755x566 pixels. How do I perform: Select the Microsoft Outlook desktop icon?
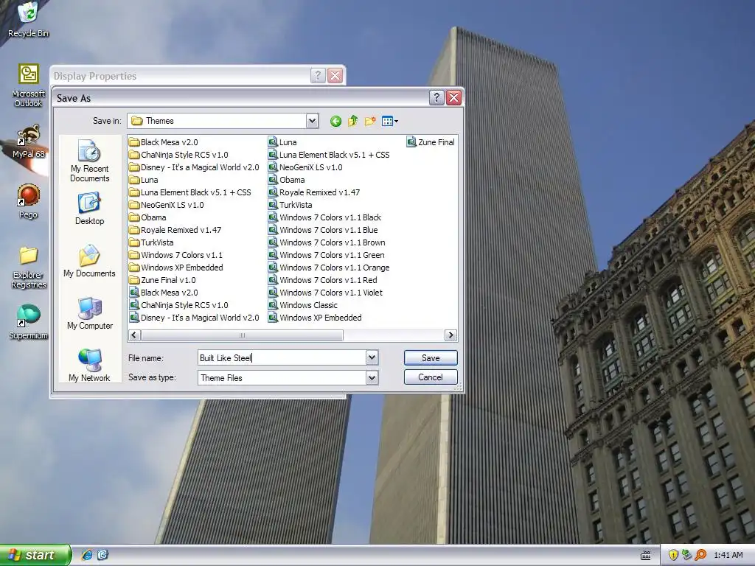pyautogui.click(x=29, y=85)
